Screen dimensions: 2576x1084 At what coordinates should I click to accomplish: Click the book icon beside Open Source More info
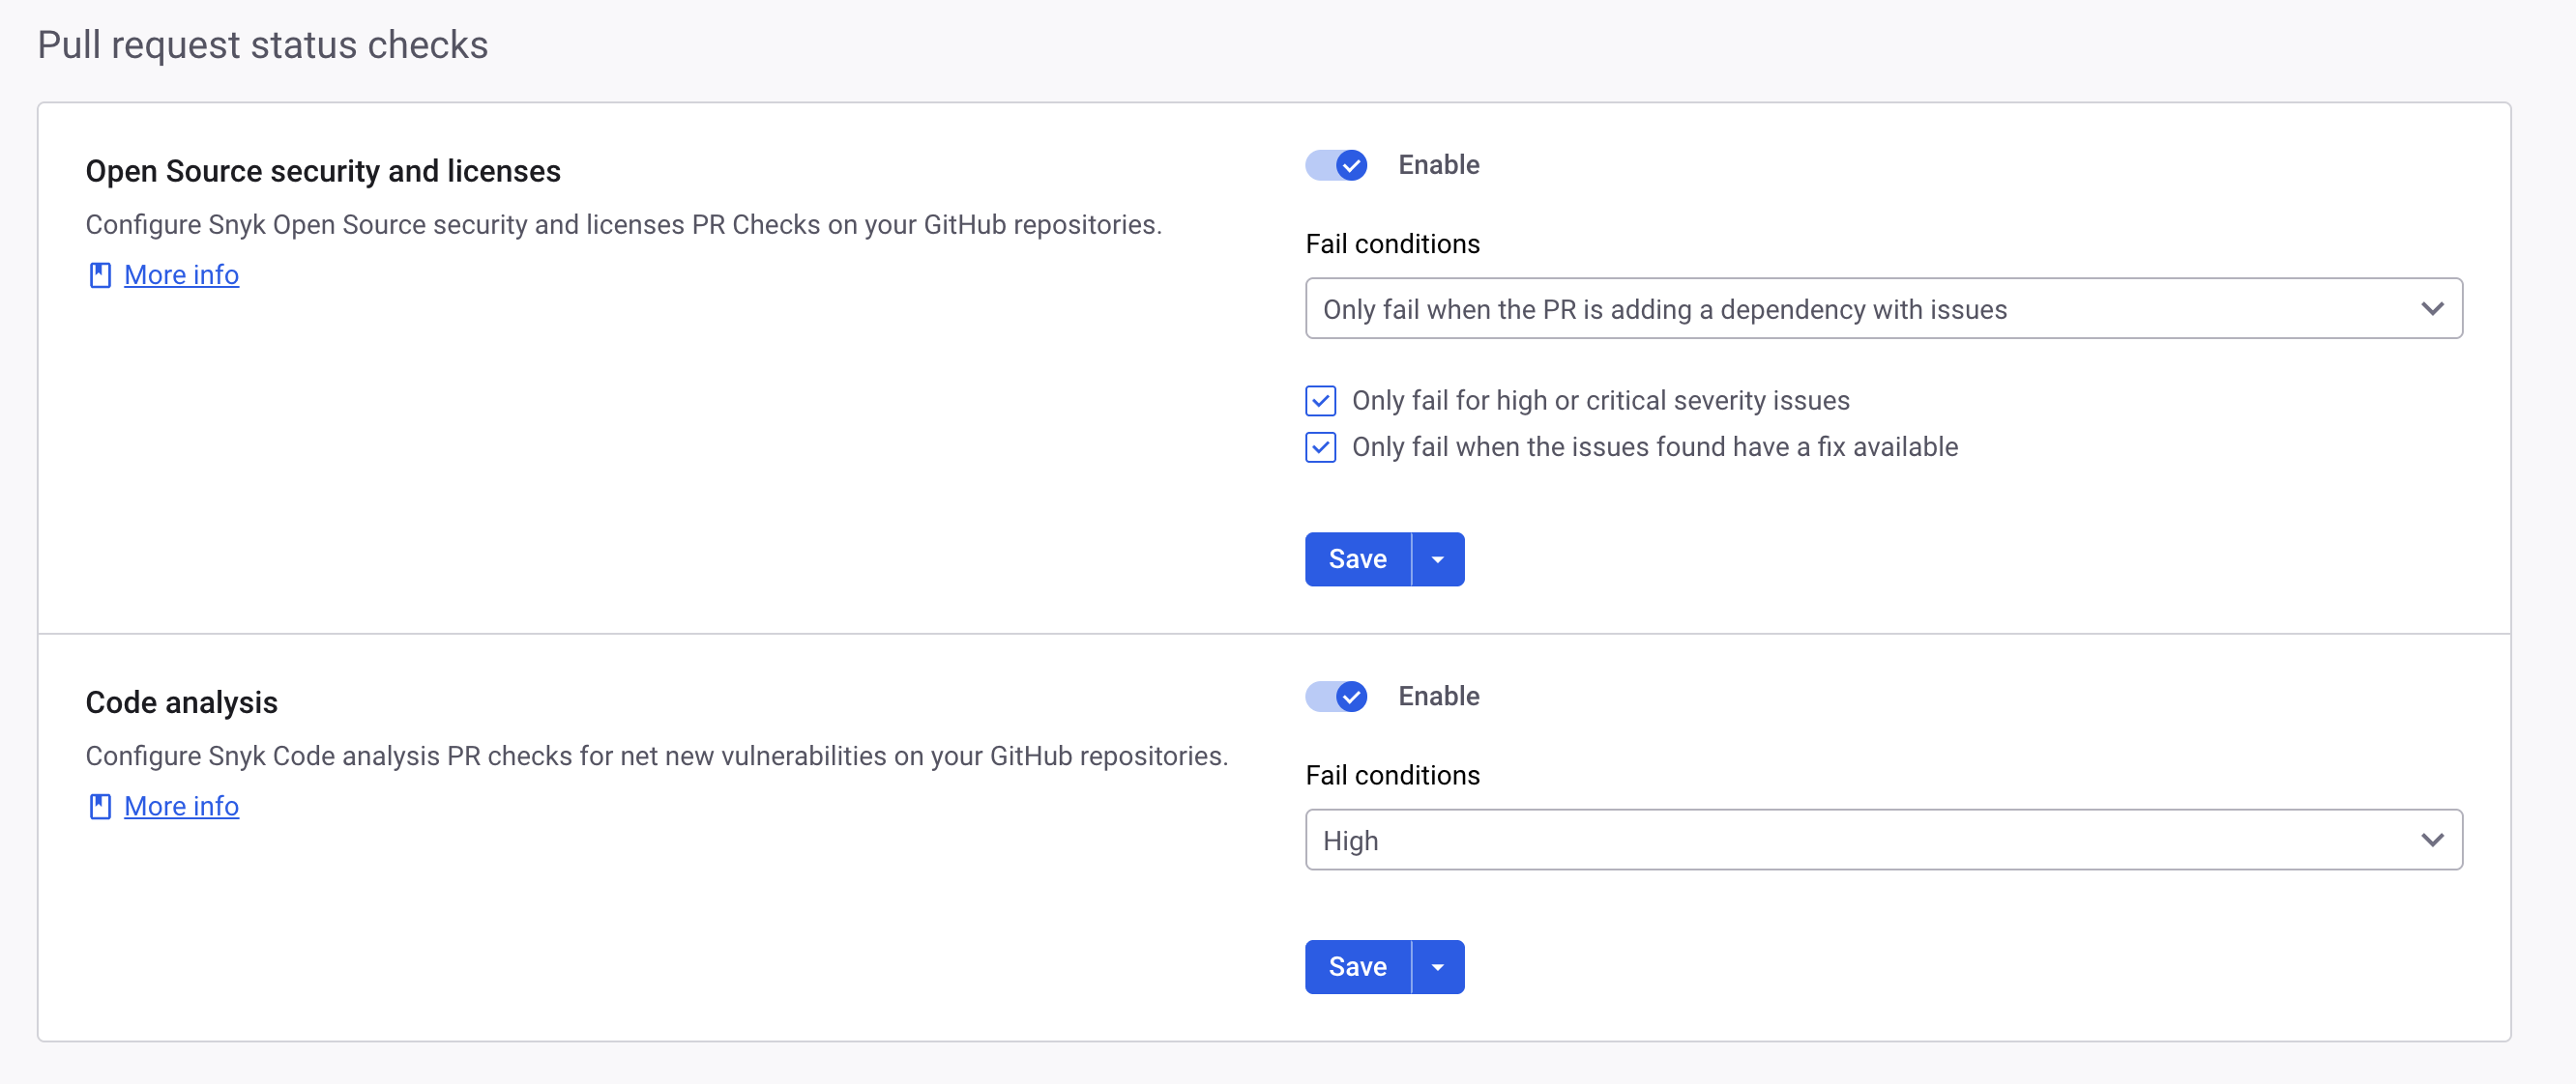click(100, 274)
